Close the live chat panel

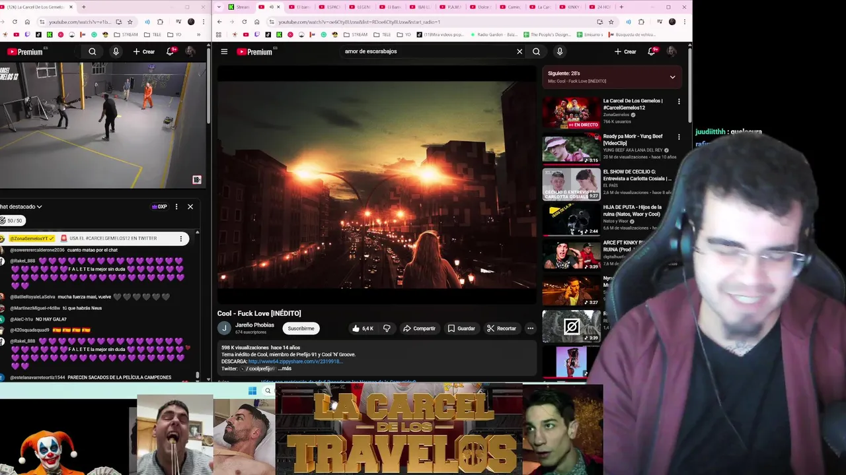tap(190, 206)
